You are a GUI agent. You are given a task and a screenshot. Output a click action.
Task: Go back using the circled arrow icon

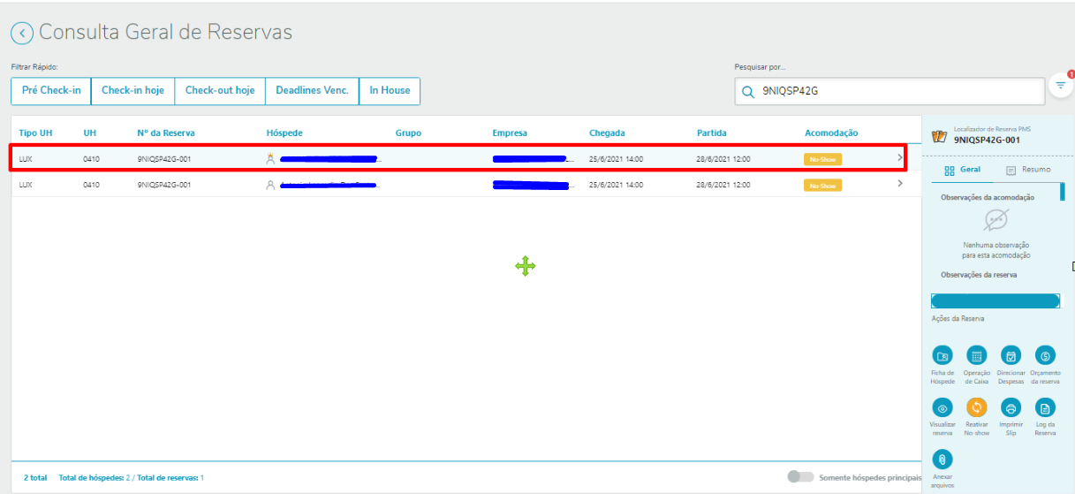pyautogui.click(x=22, y=34)
